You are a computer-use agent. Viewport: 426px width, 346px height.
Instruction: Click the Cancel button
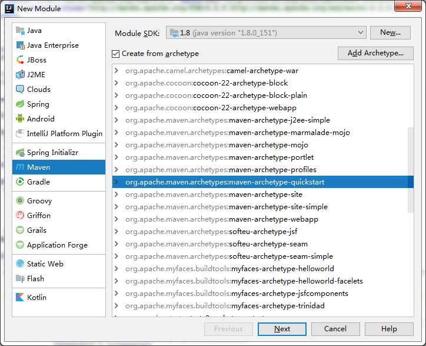pos(335,329)
